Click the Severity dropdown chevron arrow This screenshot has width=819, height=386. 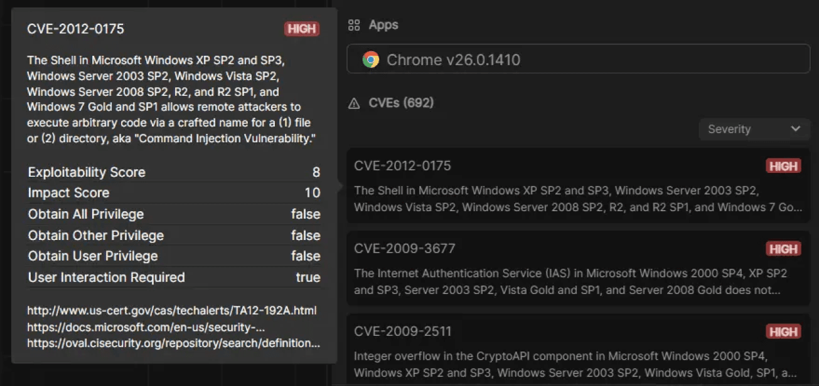point(795,129)
